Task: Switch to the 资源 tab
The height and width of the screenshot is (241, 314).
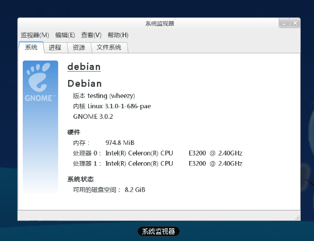Action: (x=79, y=48)
